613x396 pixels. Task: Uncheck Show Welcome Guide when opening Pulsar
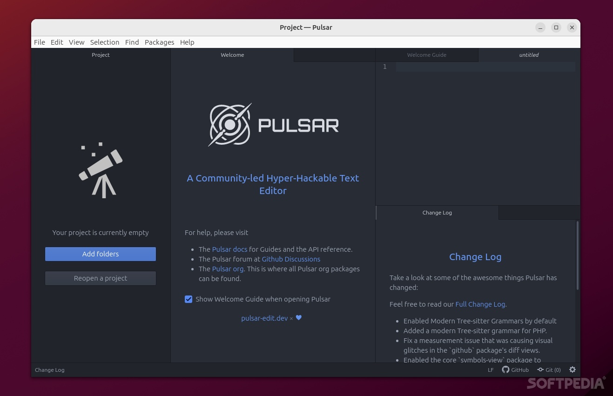click(189, 299)
